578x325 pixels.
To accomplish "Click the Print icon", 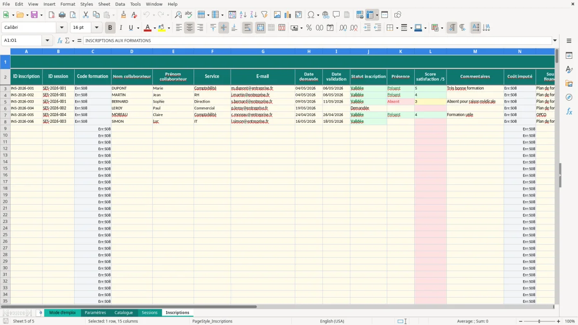I will [62, 15].
